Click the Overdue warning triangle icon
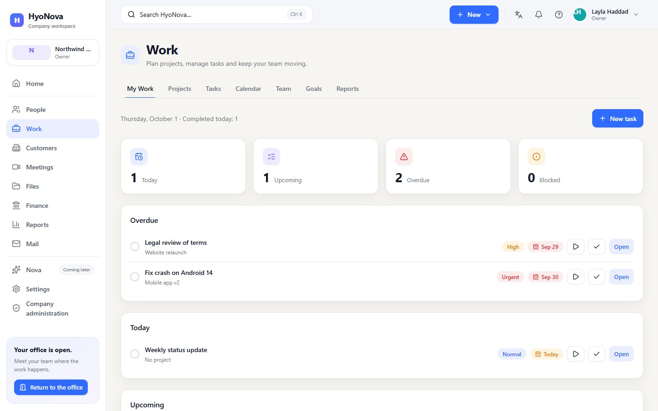The image size is (658, 411). pyautogui.click(x=404, y=157)
